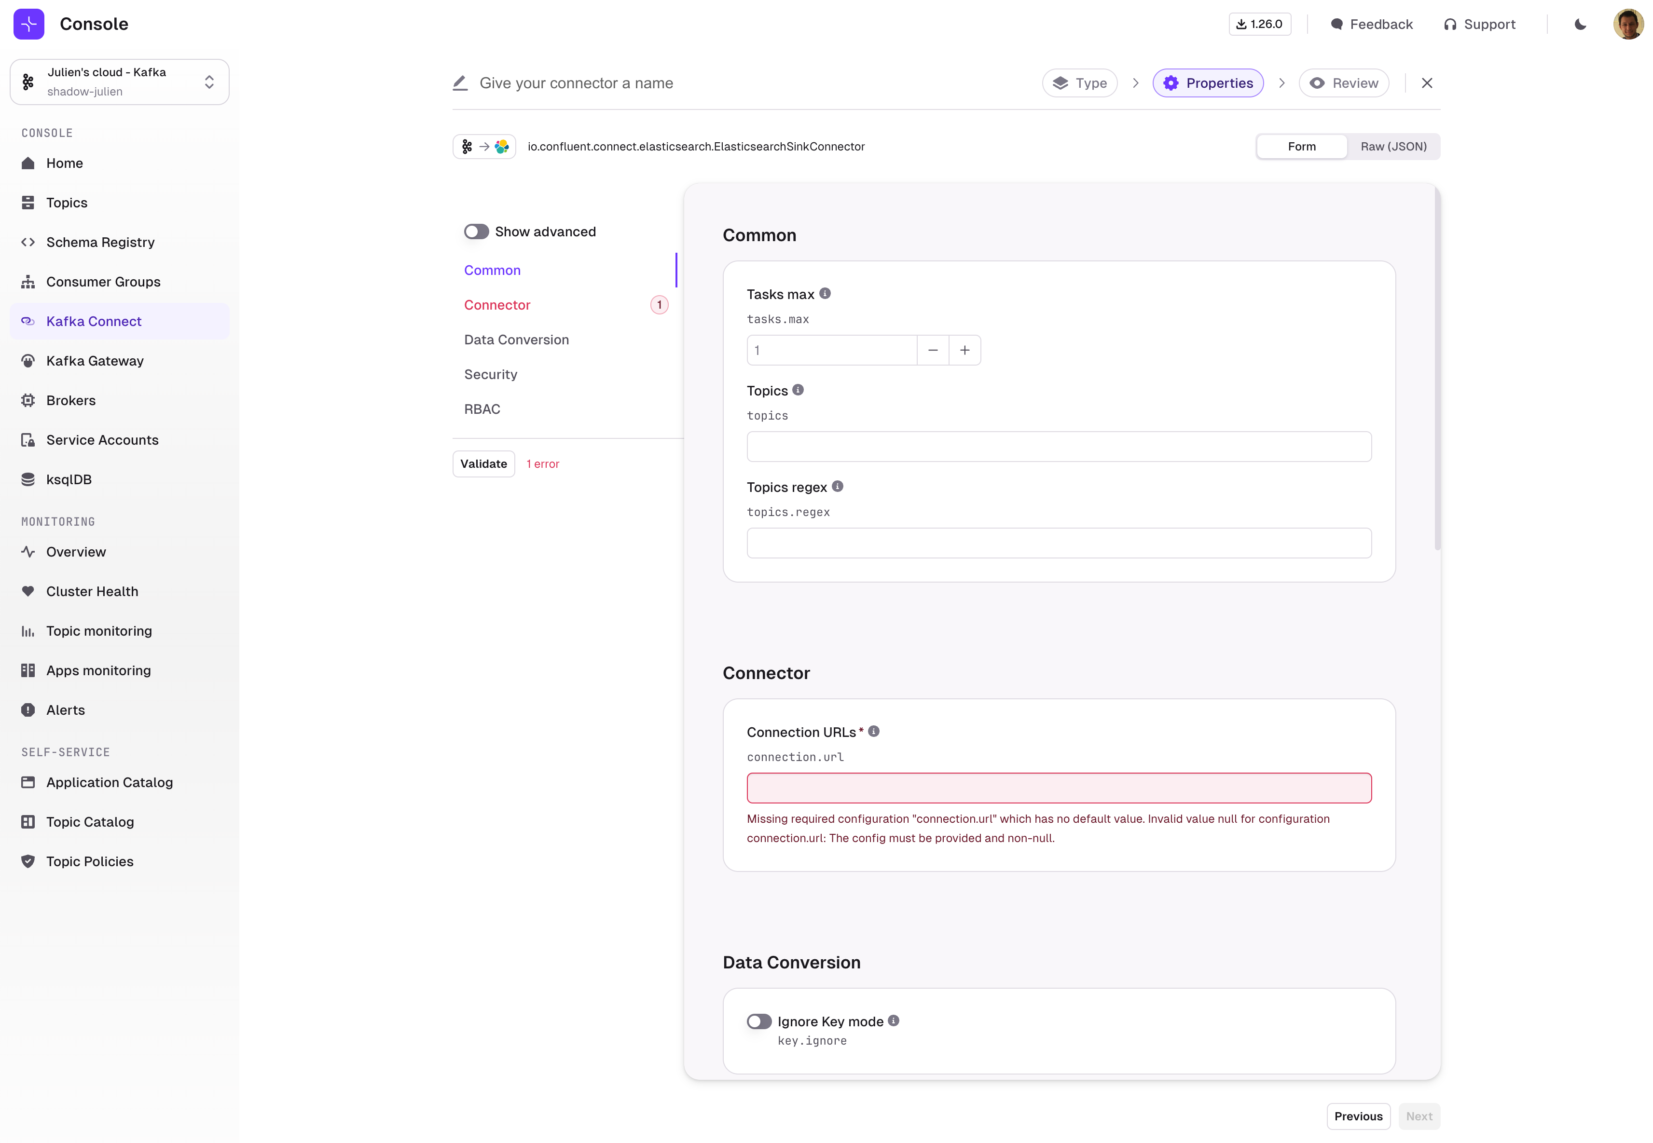Click the Conduktor Console logo icon
1653x1143 pixels.
click(x=28, y=24)
